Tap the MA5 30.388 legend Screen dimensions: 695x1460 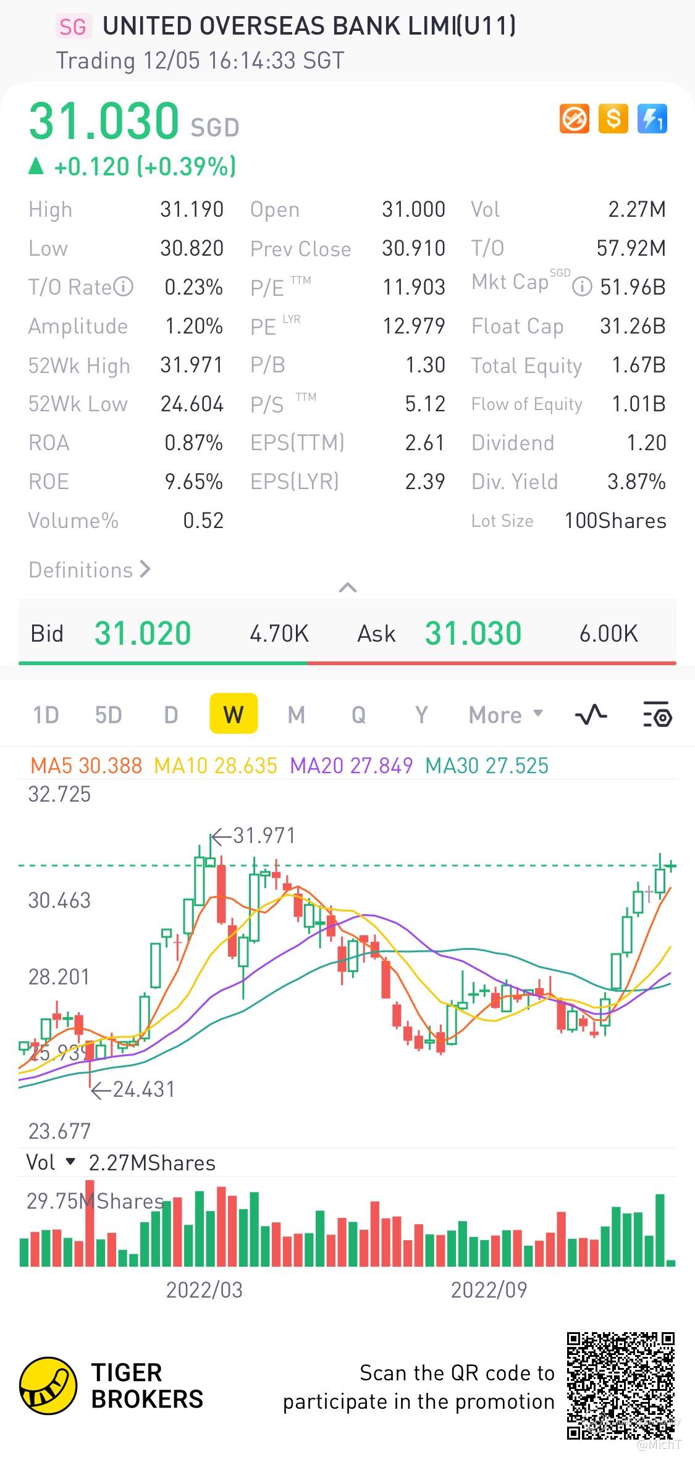[x=86, y=766]
